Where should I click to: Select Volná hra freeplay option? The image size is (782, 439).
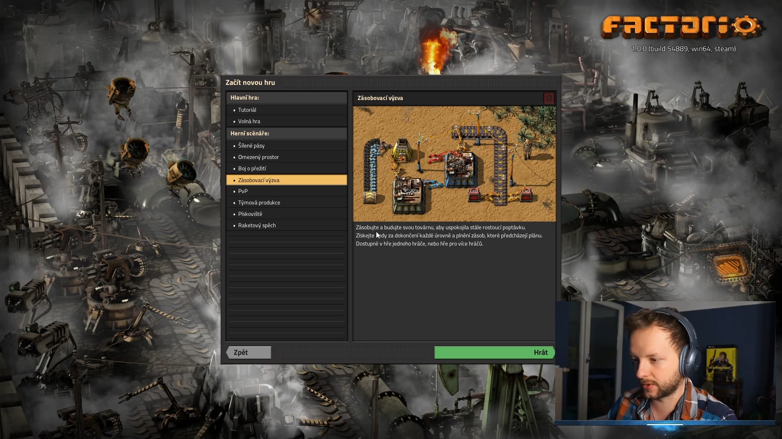point(286,121)
